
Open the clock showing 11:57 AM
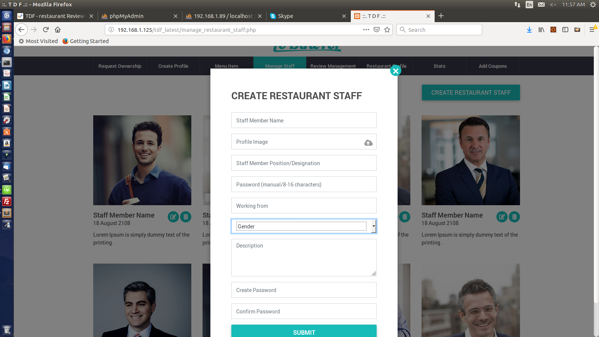(x=573, y=4)
